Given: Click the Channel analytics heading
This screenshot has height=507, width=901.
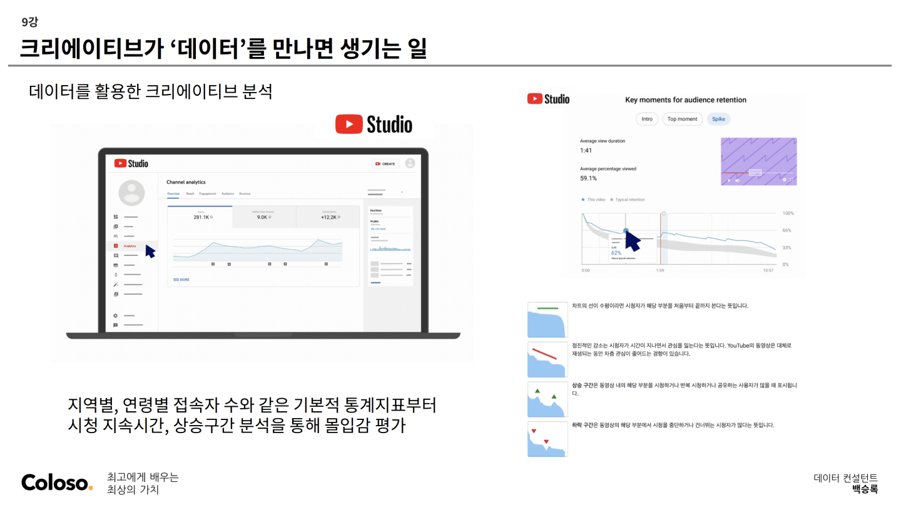Looking at the screenshot, I should 186,182.
